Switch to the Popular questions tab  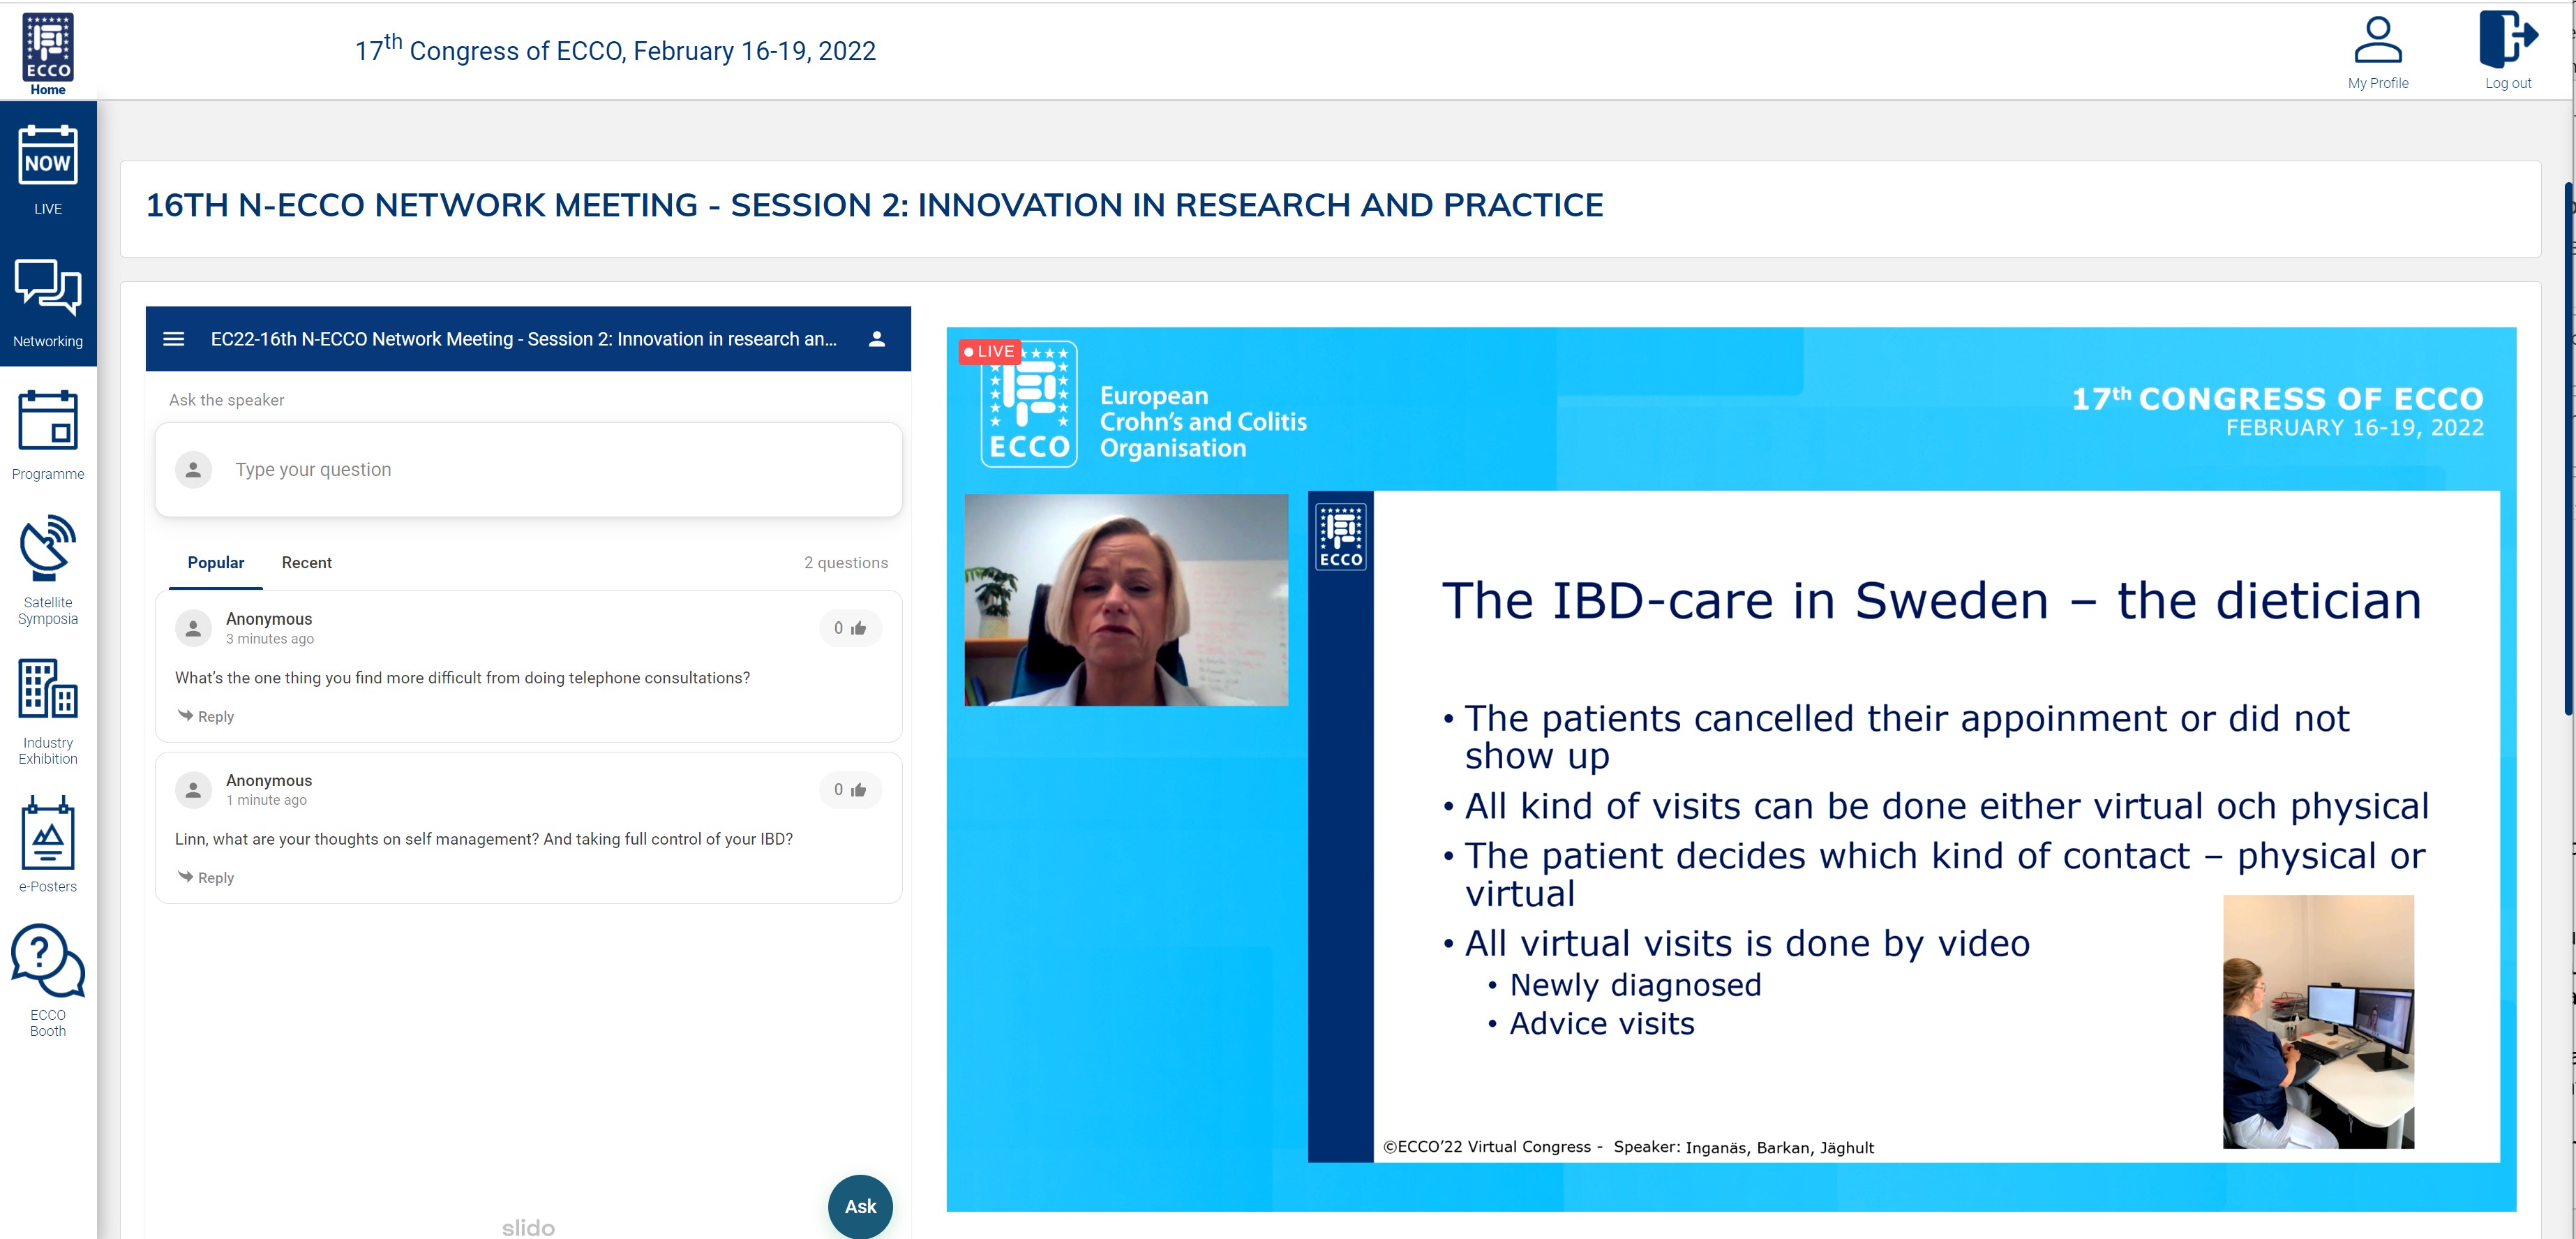pos(216,563)
